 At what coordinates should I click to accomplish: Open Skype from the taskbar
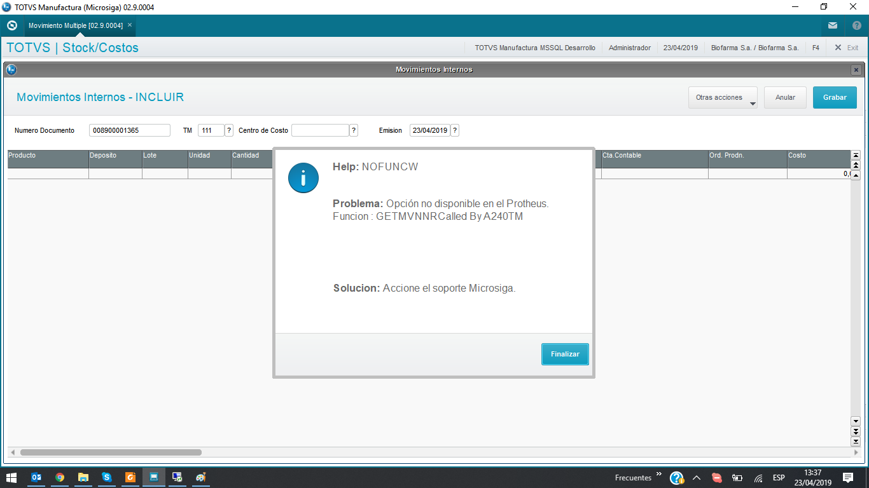[107, 477]
